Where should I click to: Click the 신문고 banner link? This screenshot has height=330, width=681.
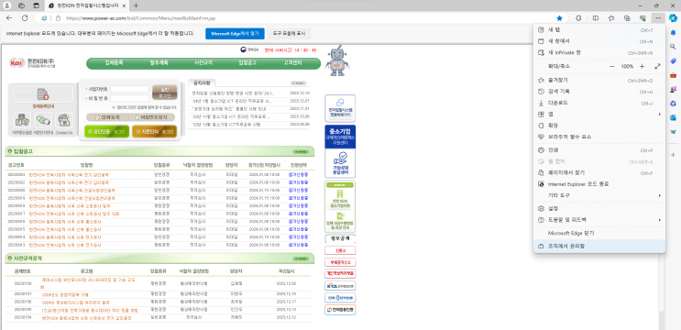[340, 250]
